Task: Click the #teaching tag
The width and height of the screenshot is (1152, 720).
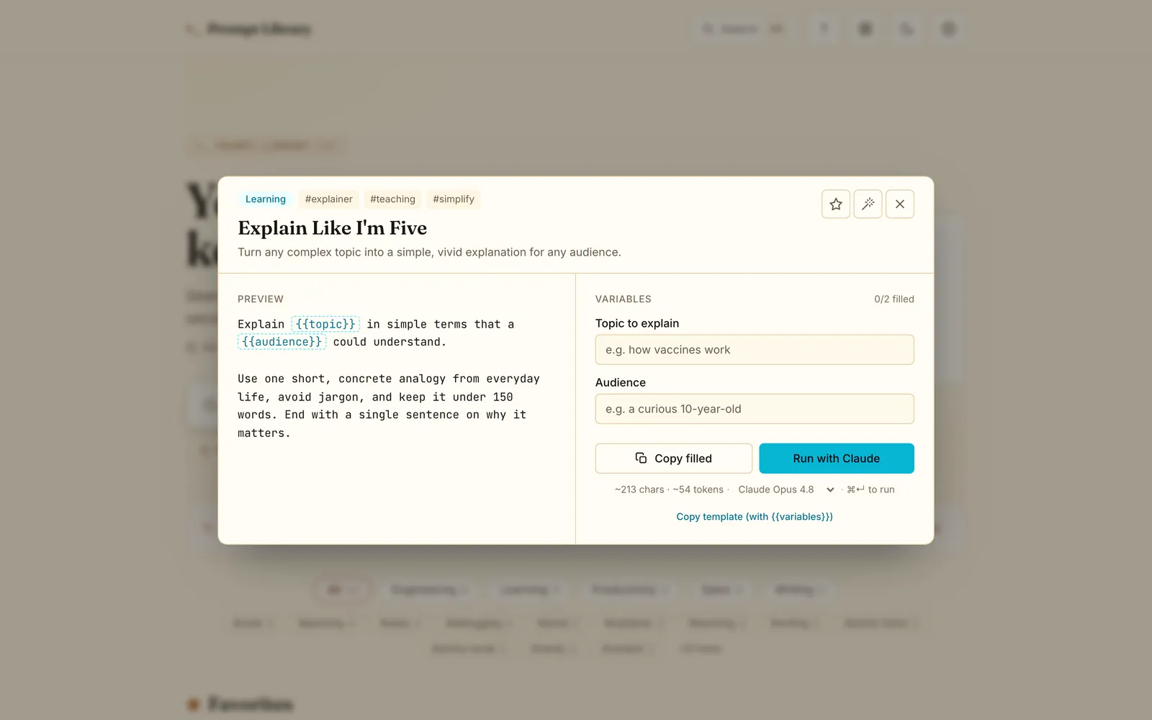Action: click(392, 199)
